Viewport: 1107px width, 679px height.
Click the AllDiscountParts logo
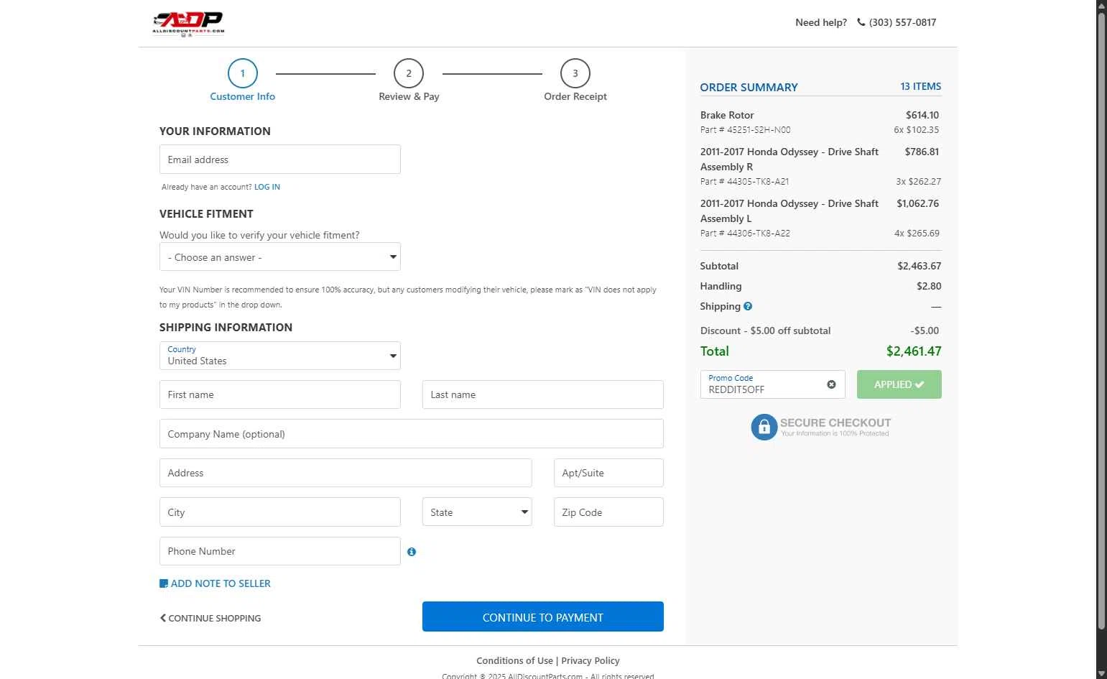click(x=188, y=24)
